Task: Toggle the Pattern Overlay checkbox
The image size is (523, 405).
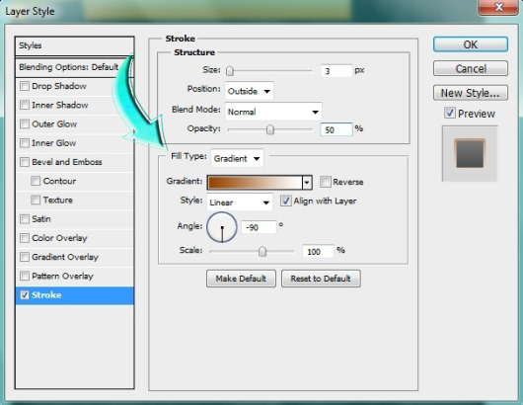Action: click(25, 277)
